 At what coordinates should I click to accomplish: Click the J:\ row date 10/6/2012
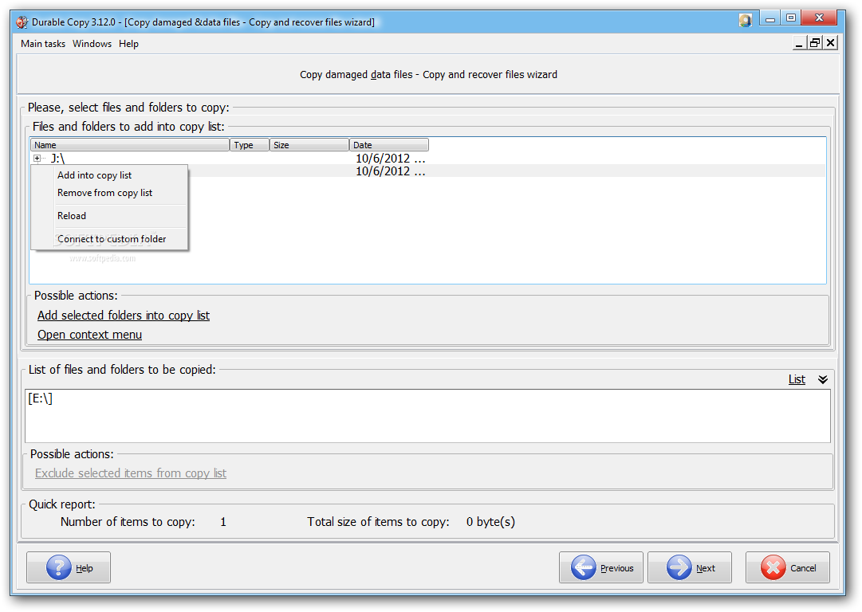click(390, 159)
